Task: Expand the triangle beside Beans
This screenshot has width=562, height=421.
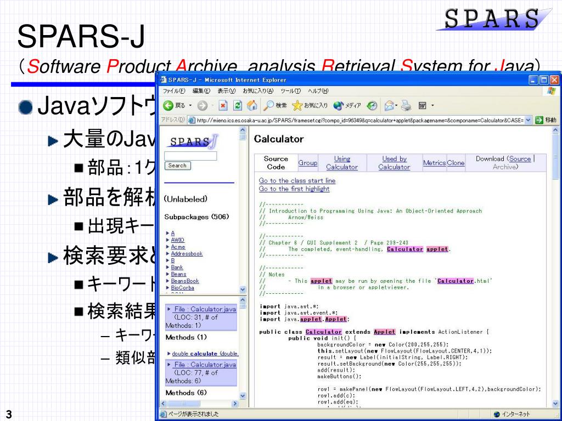Action: tap(168, 274)
